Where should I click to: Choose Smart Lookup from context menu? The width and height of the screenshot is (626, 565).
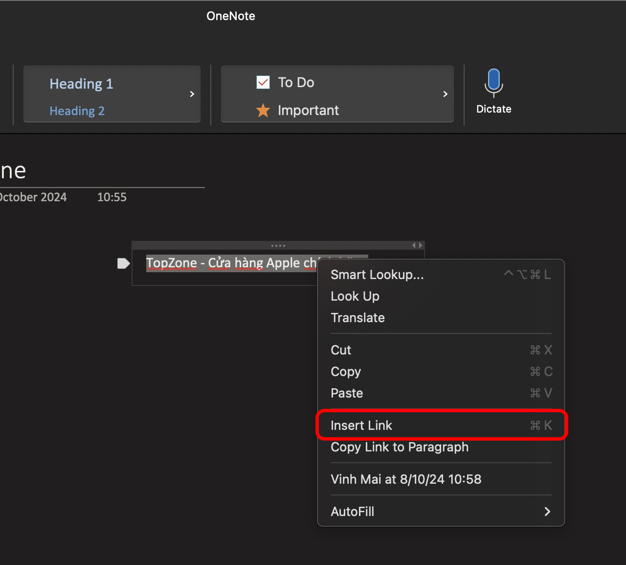[x=441, y=275]
